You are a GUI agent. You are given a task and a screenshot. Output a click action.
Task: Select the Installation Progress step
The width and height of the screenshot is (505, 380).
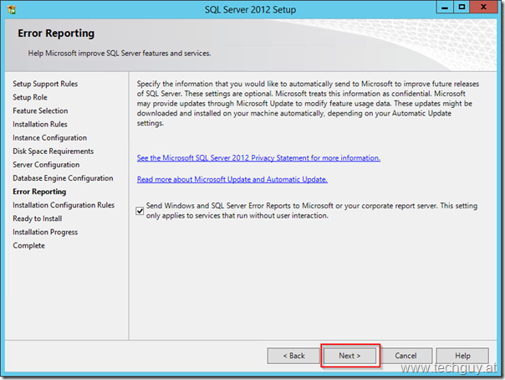(45, 233)
